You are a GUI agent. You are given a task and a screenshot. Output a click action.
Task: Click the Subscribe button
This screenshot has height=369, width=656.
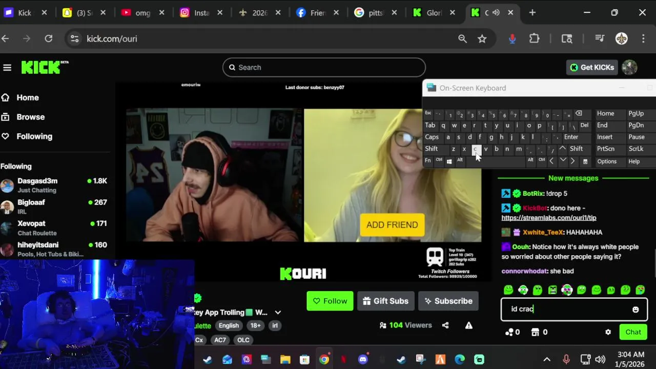(x=448, y=301)
